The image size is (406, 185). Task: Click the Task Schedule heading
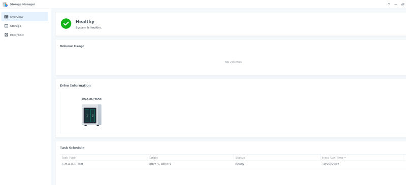[x=72, y=147]
